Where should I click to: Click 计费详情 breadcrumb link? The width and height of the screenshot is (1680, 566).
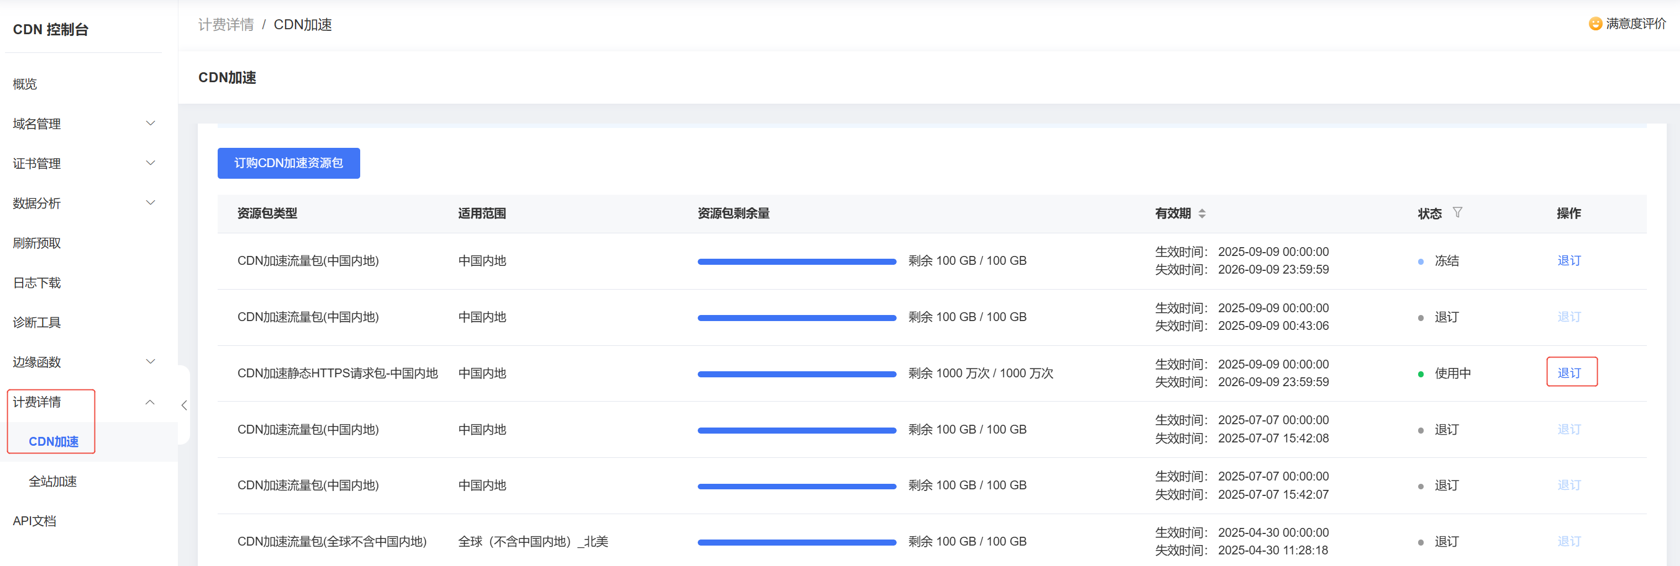[225, 25]
